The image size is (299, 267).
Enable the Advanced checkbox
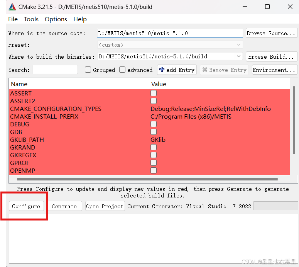(x=122, y=70)
